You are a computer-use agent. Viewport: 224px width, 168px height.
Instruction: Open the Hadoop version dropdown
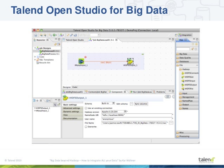[x=114, y=112]
